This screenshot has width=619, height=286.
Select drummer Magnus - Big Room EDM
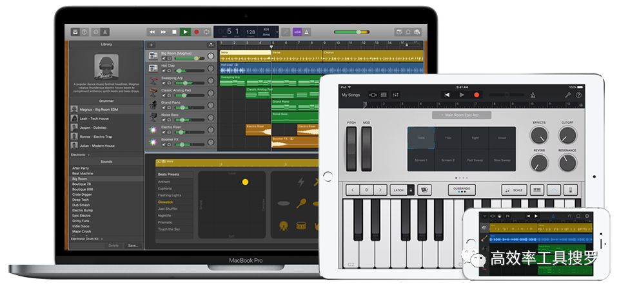[x=106, y=110]
